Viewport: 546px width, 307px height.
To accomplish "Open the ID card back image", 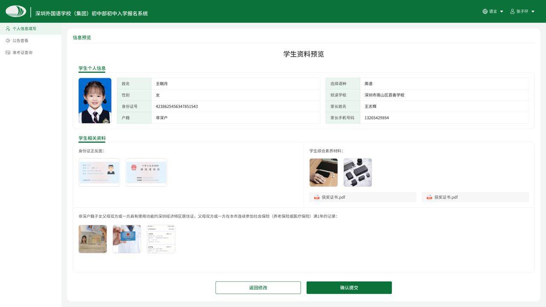I will coord(146,172).
